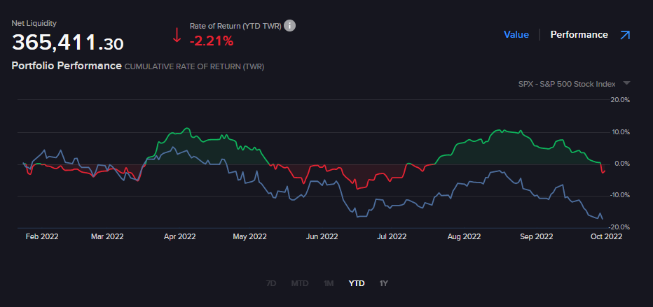
Task: Select the 7D time range
Action: [271, 283]
